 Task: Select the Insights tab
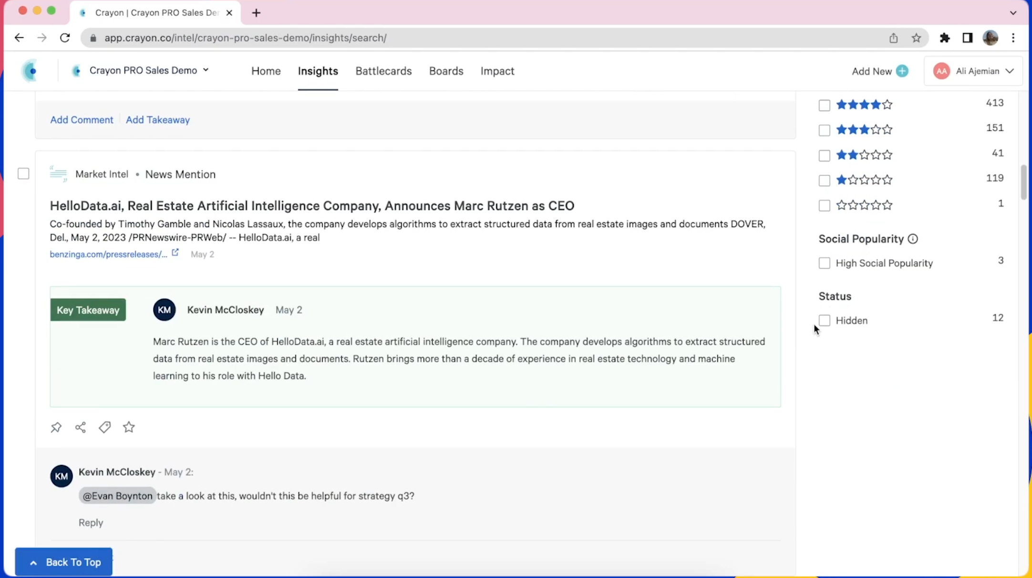coord(318,71)
